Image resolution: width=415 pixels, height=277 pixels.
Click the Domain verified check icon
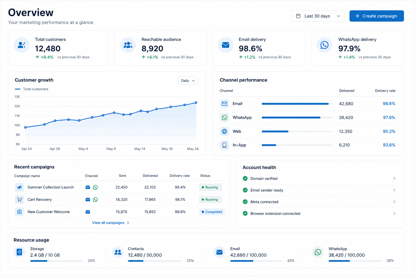[245, 179]
